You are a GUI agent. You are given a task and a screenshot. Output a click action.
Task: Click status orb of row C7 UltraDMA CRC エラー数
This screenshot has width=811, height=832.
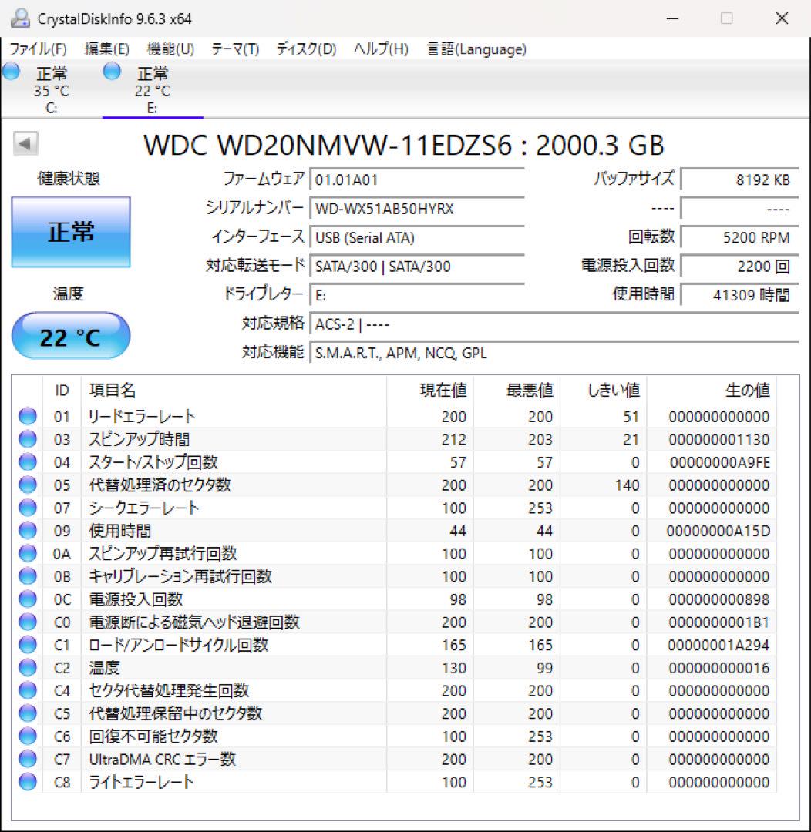point(28,759)
